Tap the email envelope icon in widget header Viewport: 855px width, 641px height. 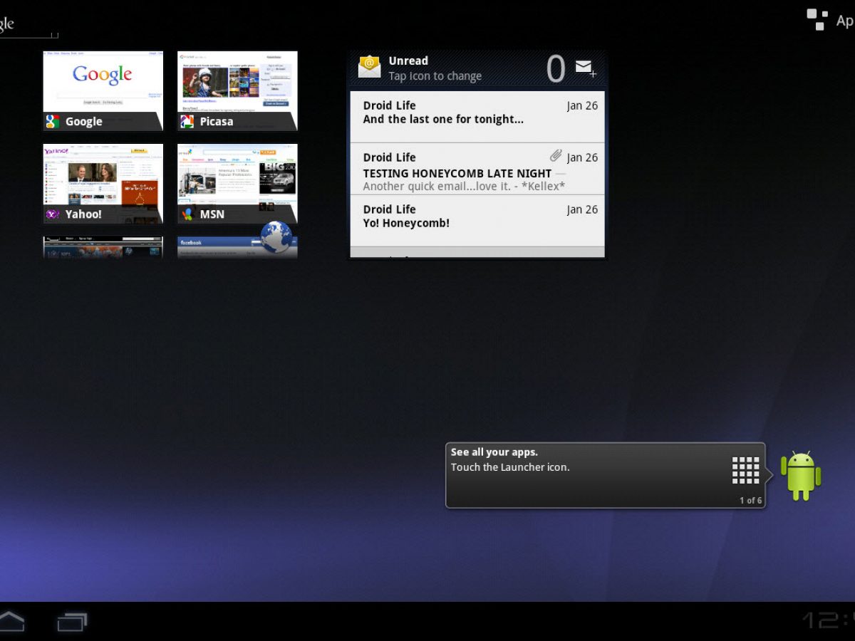369,67
